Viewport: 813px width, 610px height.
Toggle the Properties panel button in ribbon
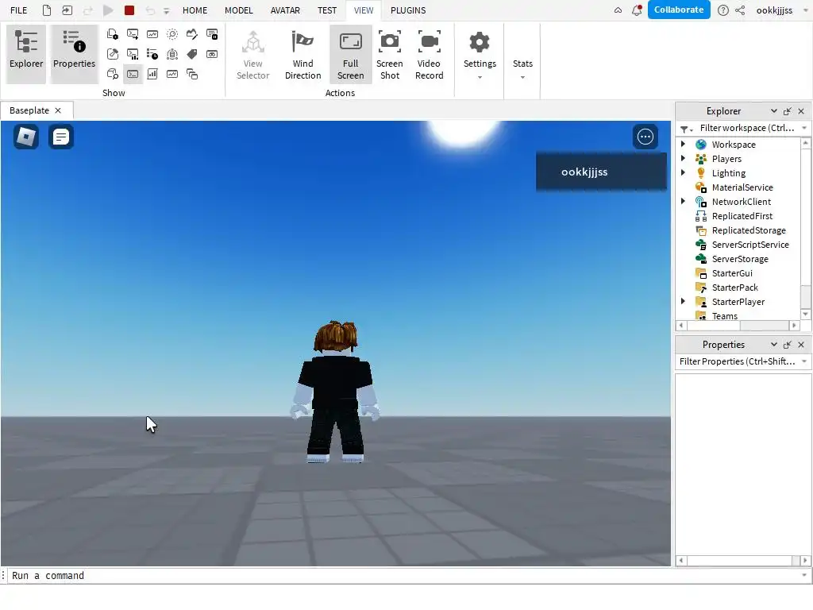[74, 54]
